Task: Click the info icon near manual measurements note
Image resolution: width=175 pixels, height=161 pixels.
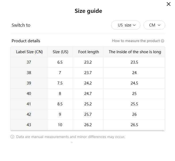Action: coord(12,137)
